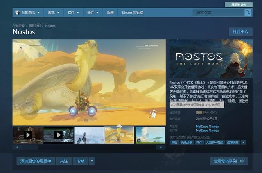
Task: Expand the 硬件 dropdown menu
Action: pos(97,13)
